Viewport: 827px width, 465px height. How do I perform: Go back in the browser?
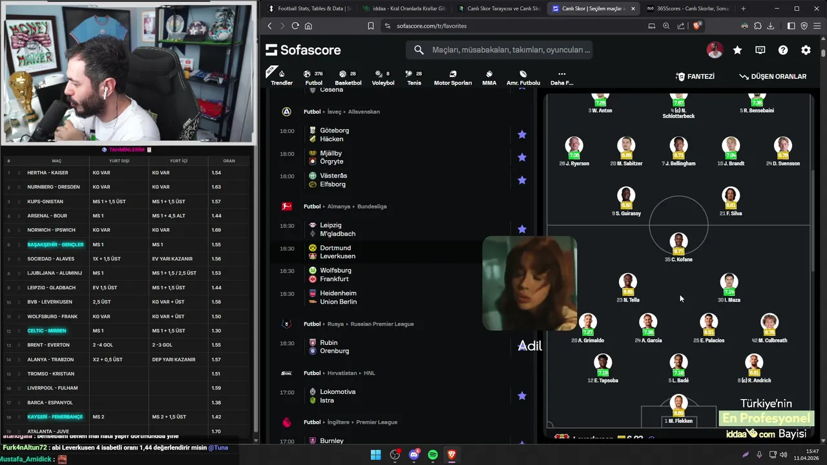pyautogui.click(x=269, y=26)
